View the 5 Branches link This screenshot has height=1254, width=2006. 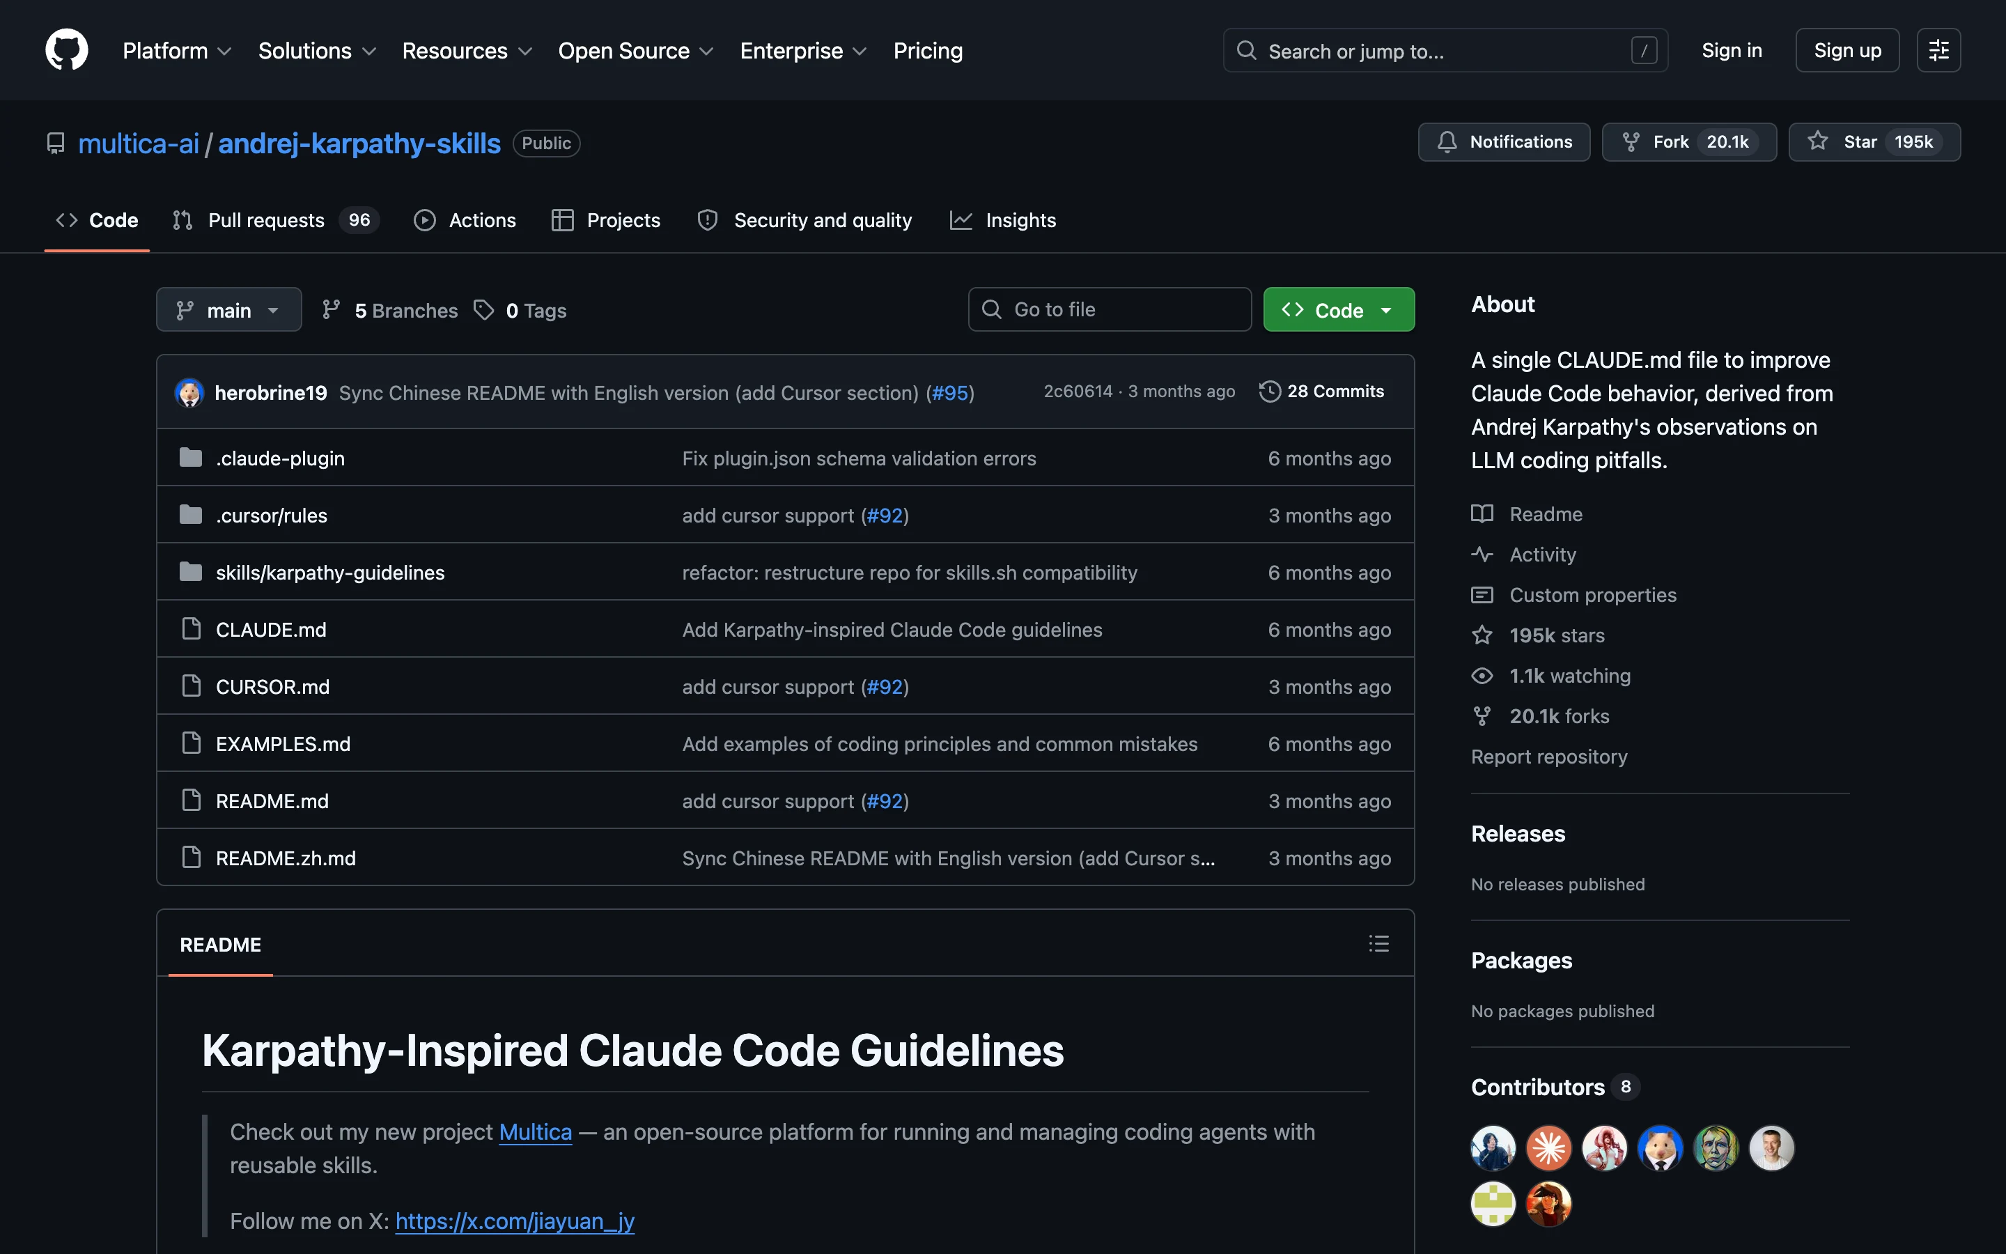[x=391, y=310]
